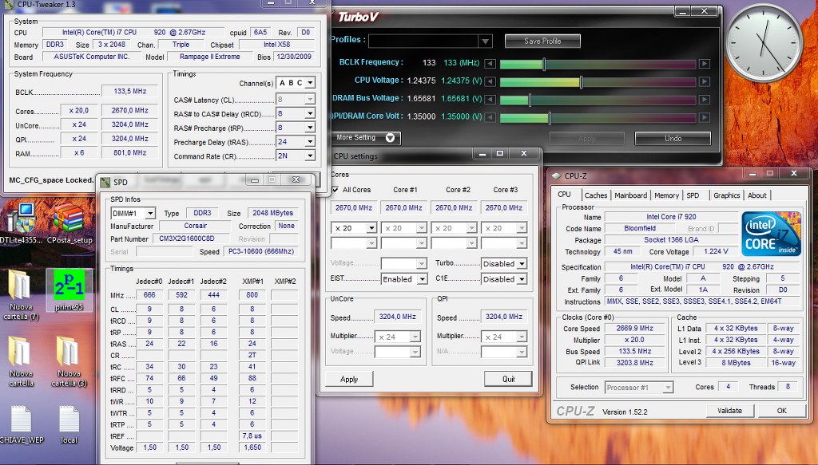818x465 pixels.
Task: Click the CPU Voltage slider handle
Action: tap(582, 81)
